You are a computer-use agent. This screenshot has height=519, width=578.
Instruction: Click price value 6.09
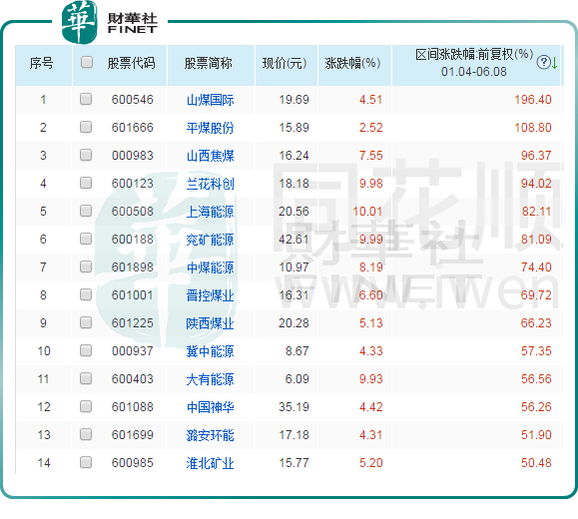click(297, 379)
